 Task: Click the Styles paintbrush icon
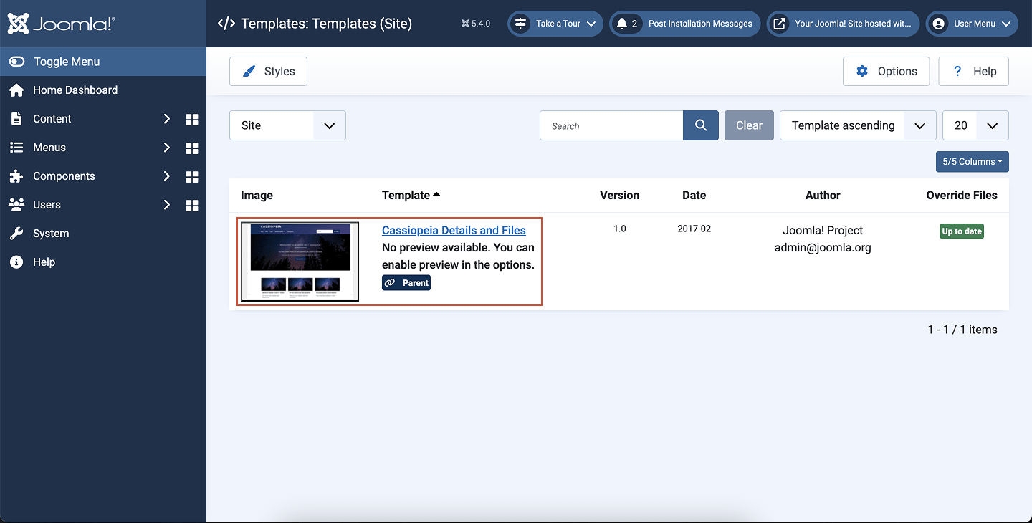point(249,72)
